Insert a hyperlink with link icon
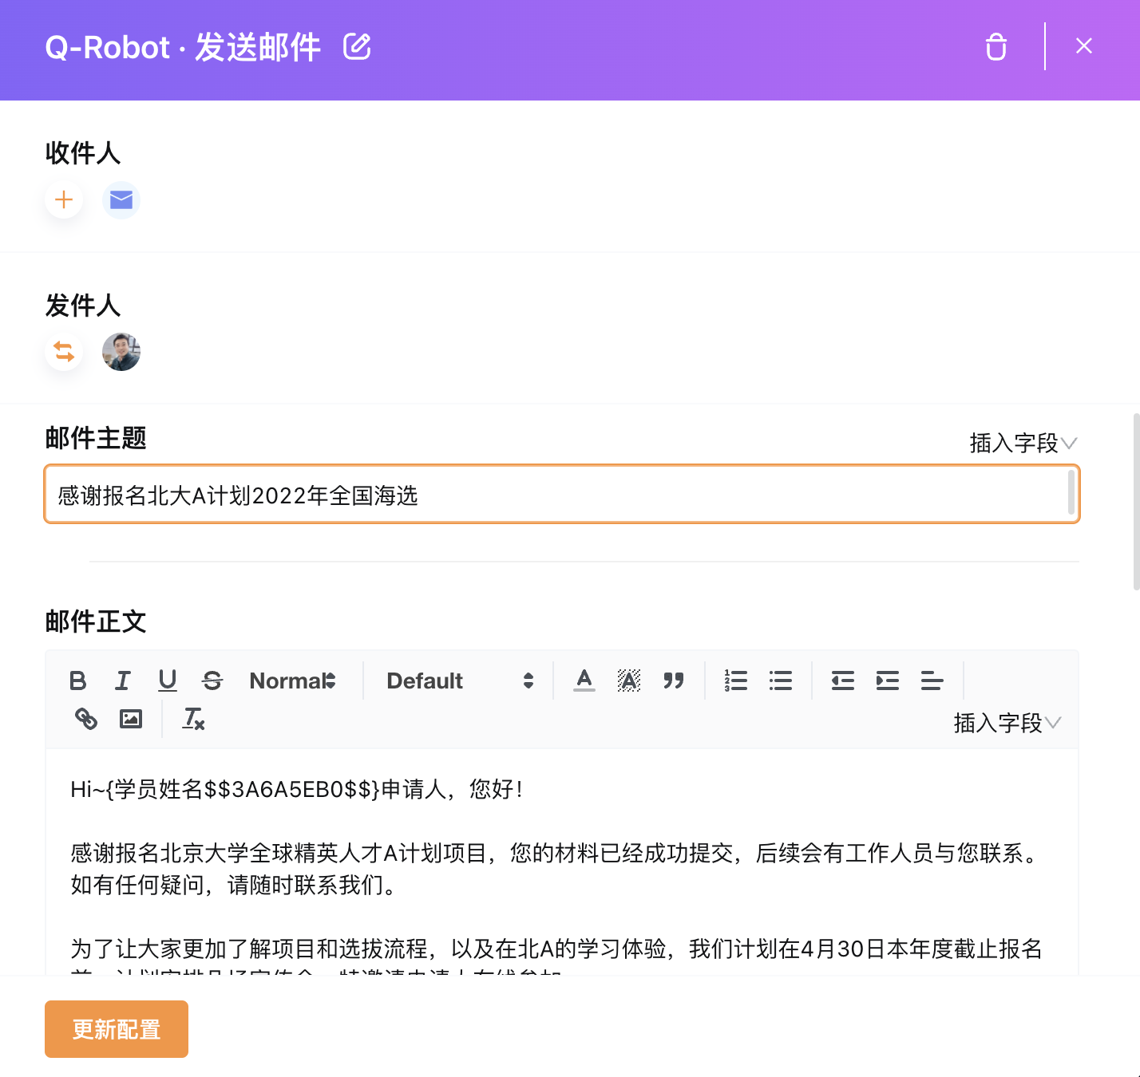This screenshot has height=1077, width=1140. (x=86, y=719)
